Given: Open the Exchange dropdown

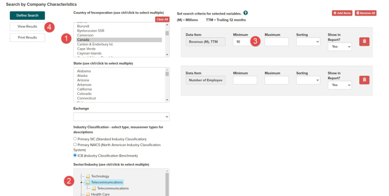Looking at the screenshot, I should (121, 117).
